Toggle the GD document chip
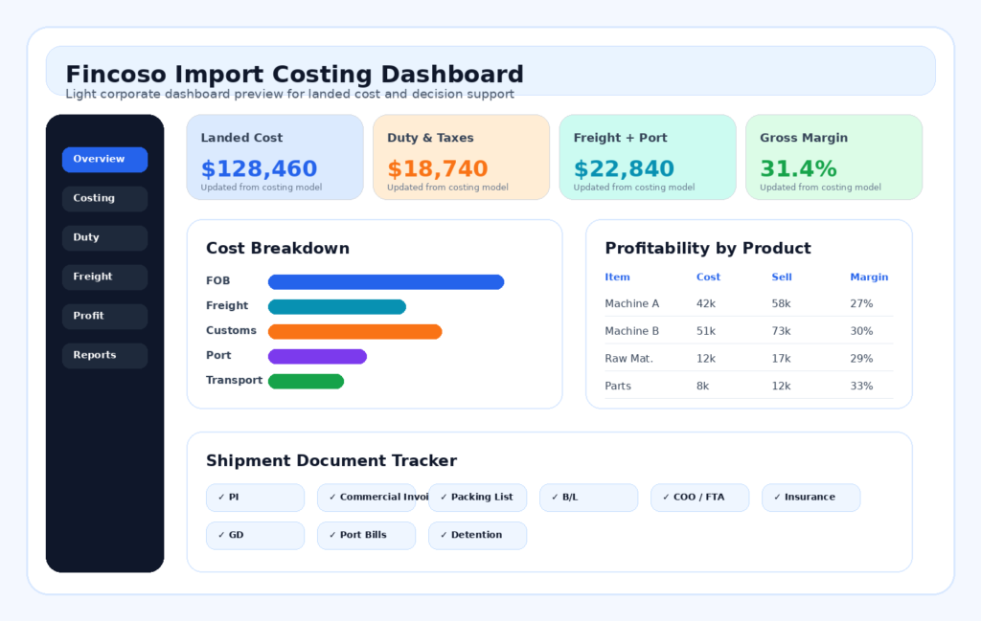Viewport: 981px width, 621px height. (255, 536)
